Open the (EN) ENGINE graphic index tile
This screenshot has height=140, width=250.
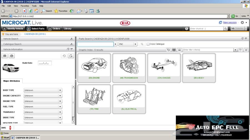94,68
